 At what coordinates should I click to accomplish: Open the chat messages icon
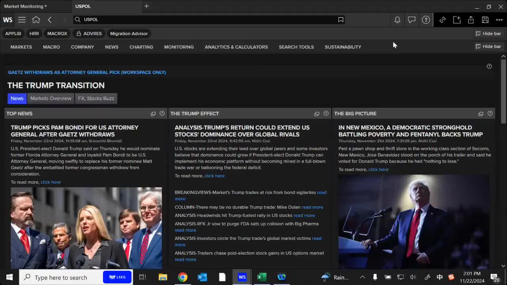coord(412,19)
